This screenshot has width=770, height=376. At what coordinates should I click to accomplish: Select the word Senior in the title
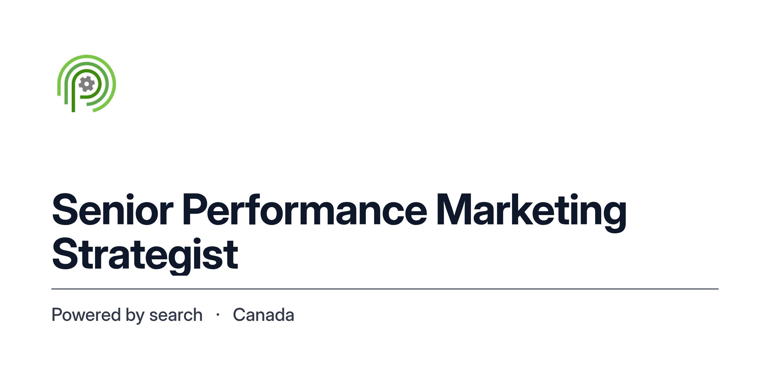(x=113, y=210)
